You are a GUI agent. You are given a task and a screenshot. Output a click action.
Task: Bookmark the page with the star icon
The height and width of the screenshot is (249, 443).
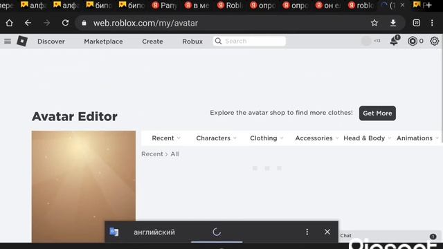374,23
